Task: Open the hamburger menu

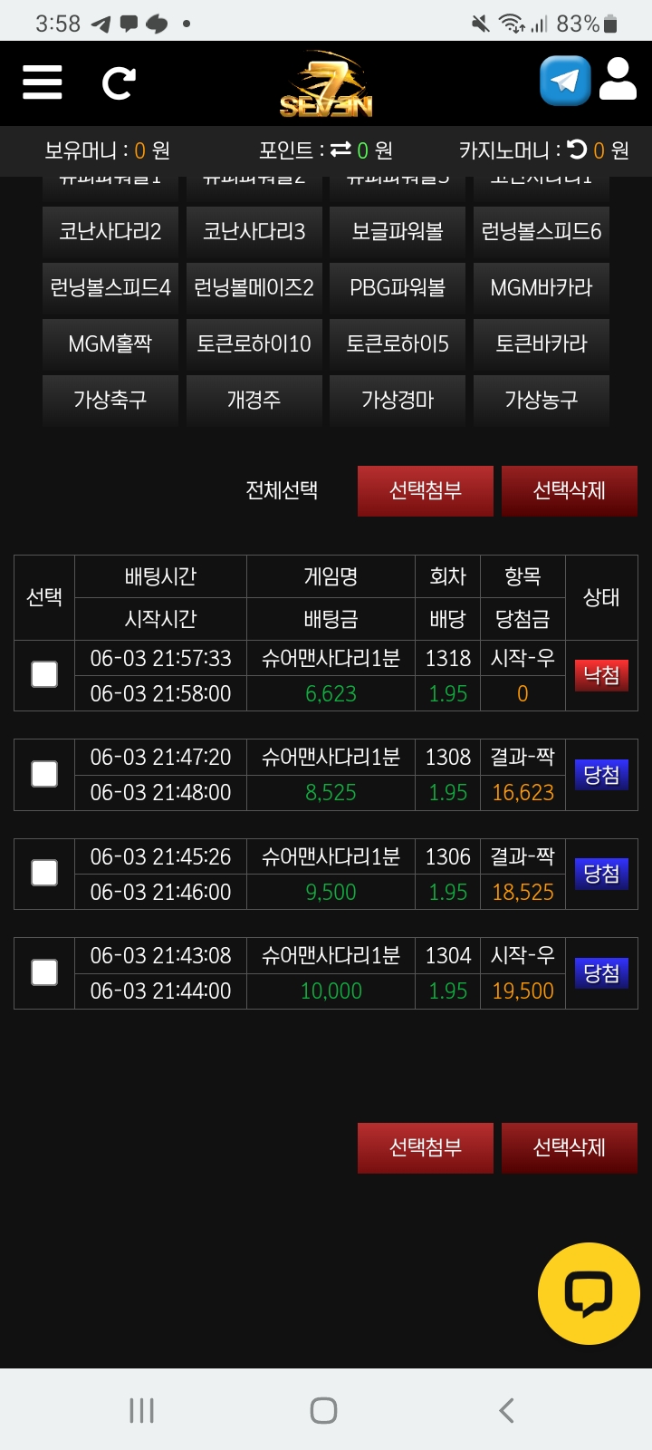Action: click(x=43, y=82)
